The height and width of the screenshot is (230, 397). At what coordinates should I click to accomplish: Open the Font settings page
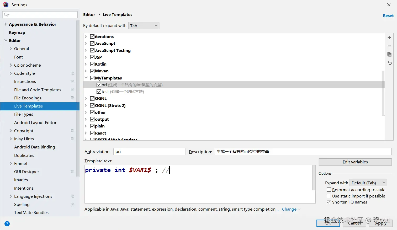click(18, 57)
